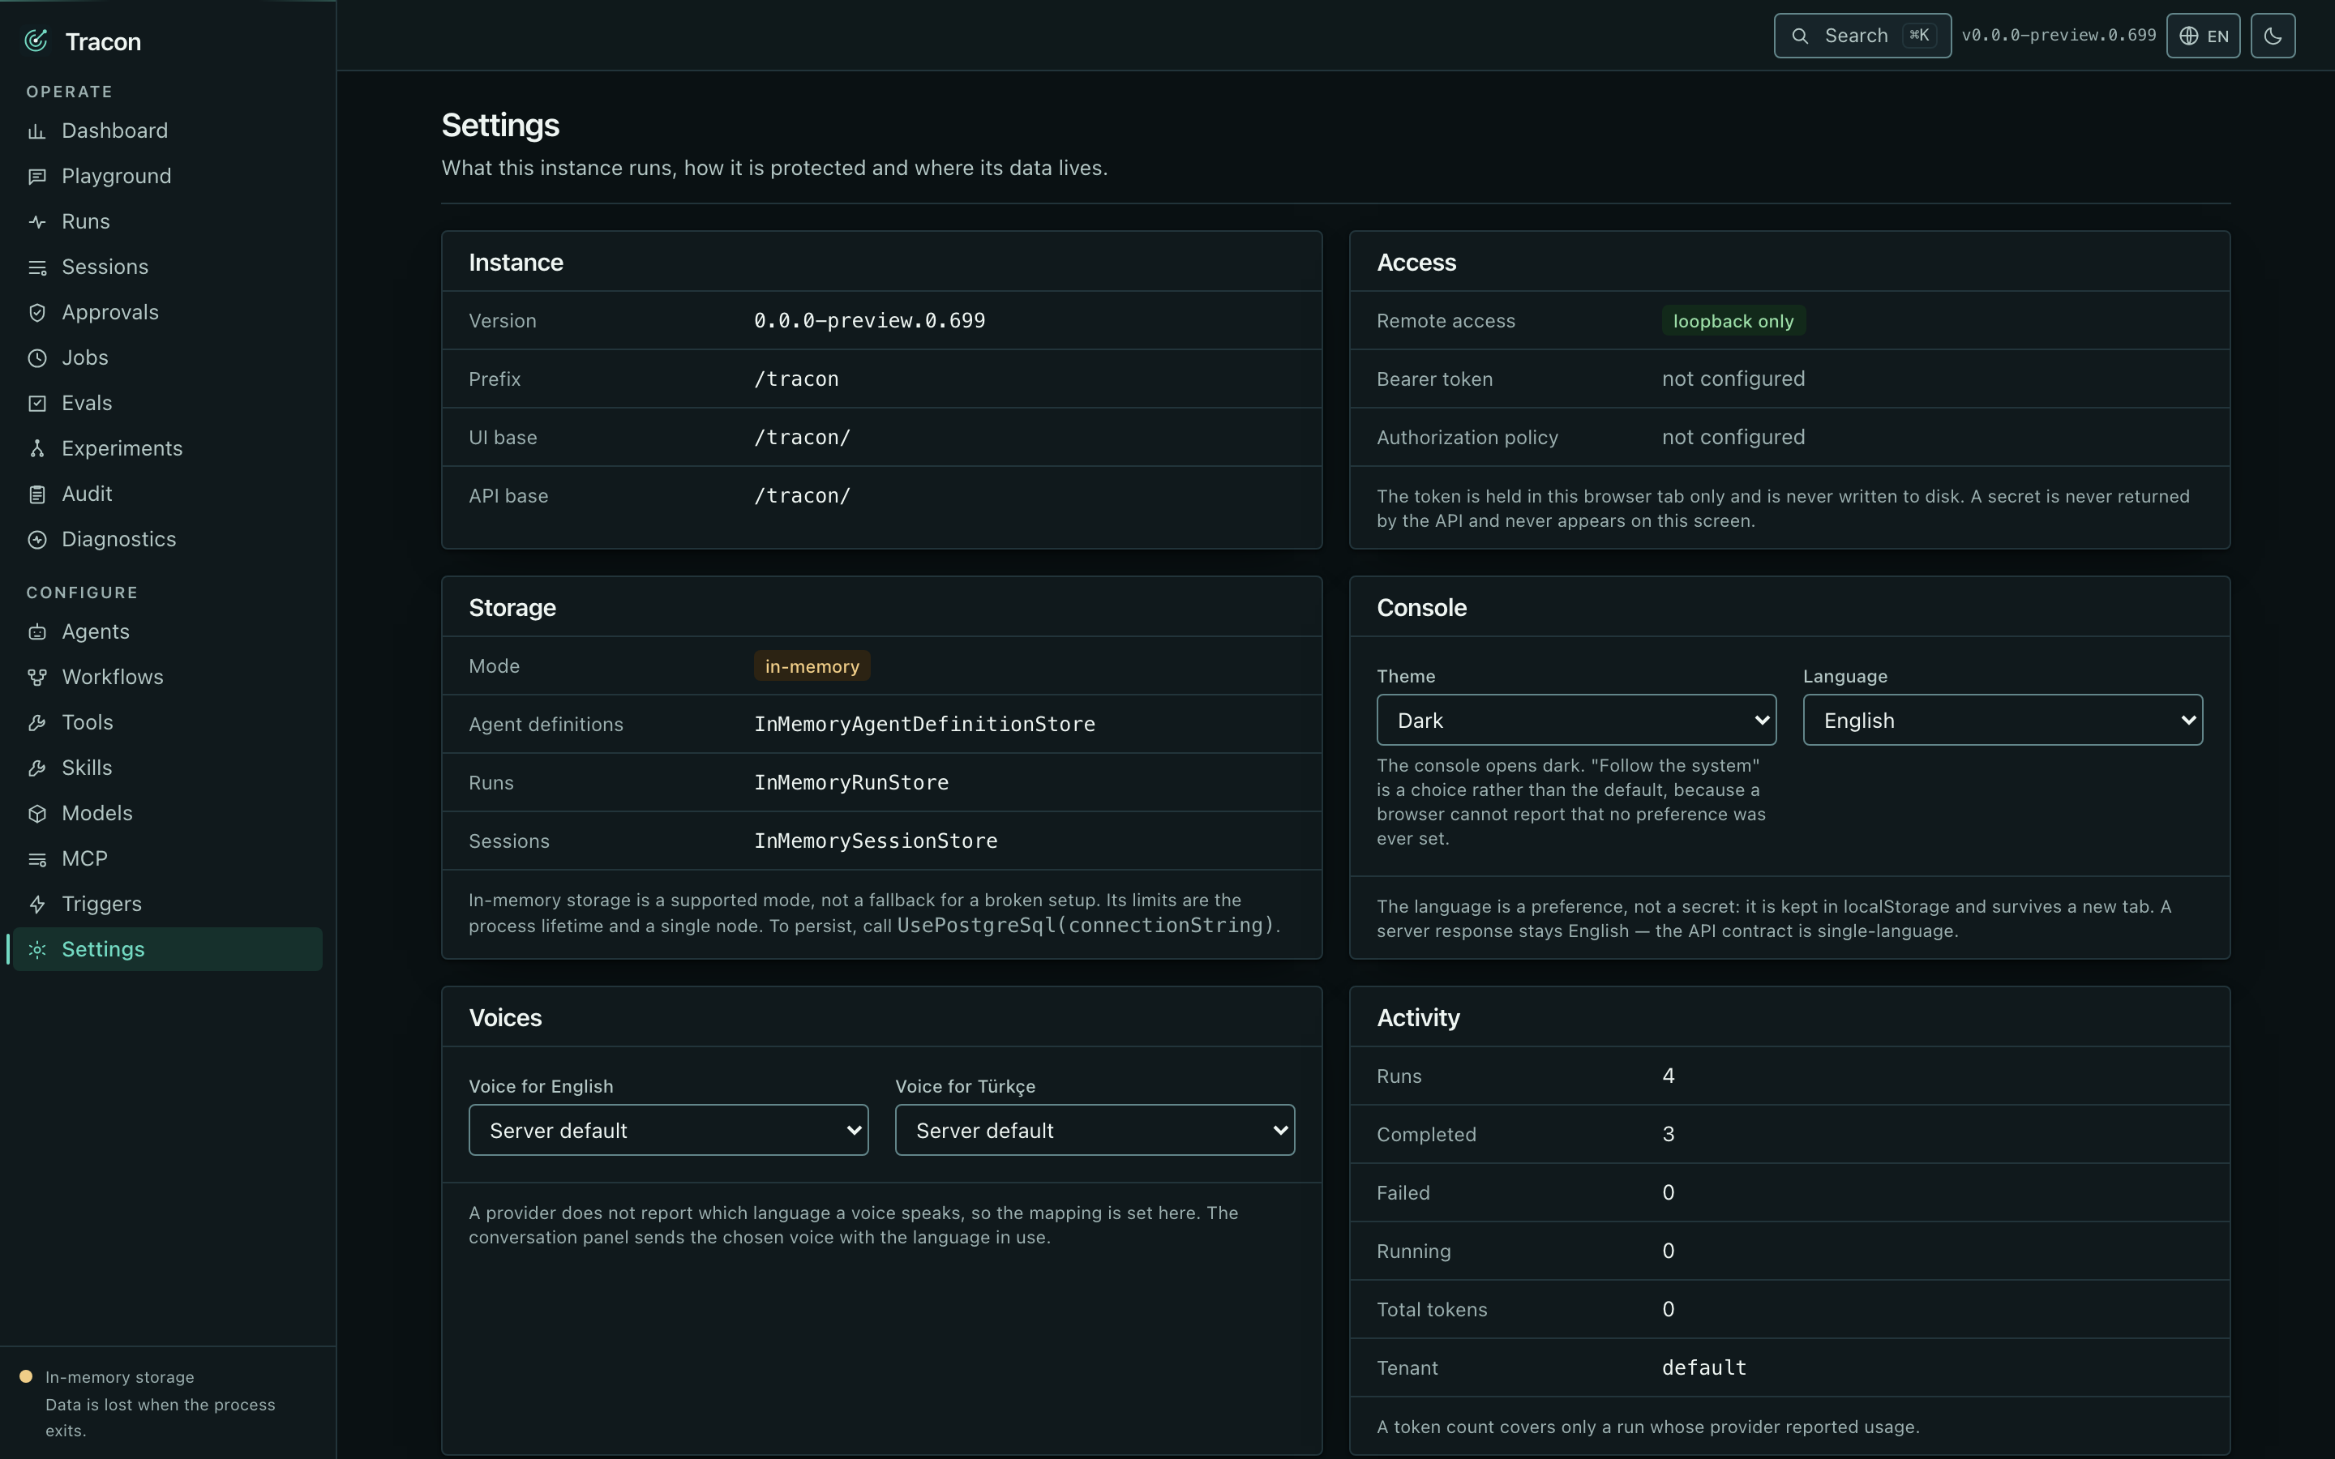Click the Diagnostics icon in sidebar
2335x1459 pixels.
36,539
